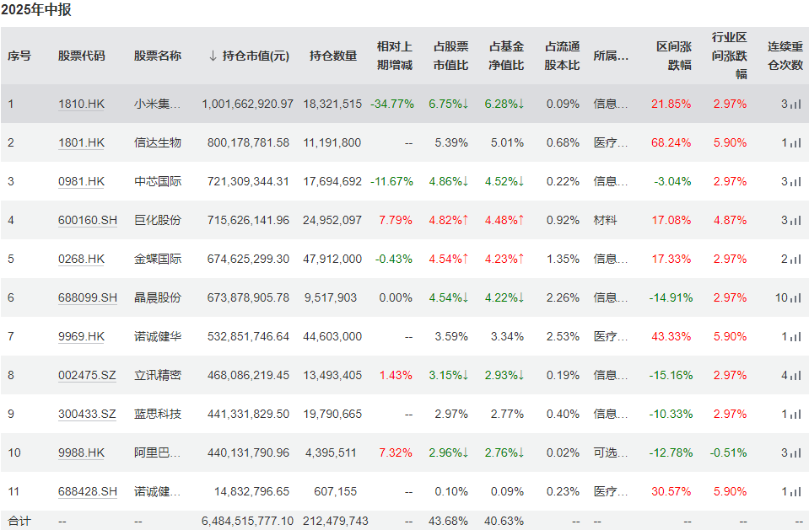This screenshot has height=530, width=809.
Task: Click the 2.26% circulating share cell
Action: (563, 297)
